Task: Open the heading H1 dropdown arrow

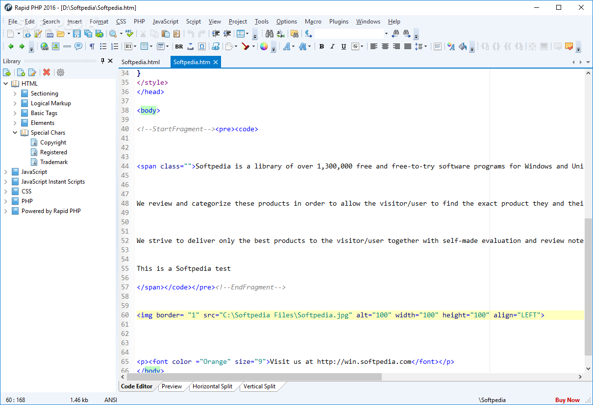Action: (135, 47)
